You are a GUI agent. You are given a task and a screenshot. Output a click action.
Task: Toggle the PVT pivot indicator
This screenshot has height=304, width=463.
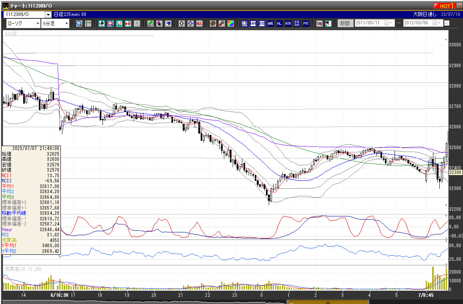pyautogui.click(x=306, y=24)
